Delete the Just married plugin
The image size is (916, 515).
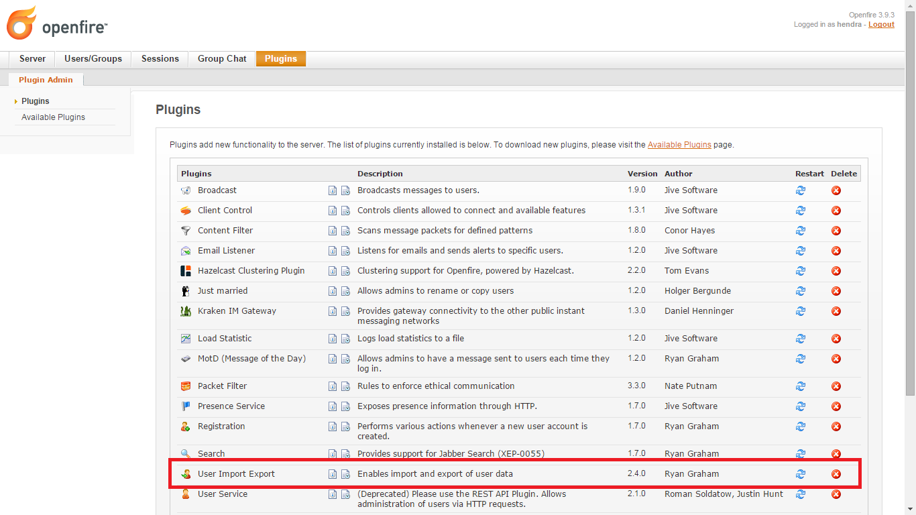coord(836,291)
